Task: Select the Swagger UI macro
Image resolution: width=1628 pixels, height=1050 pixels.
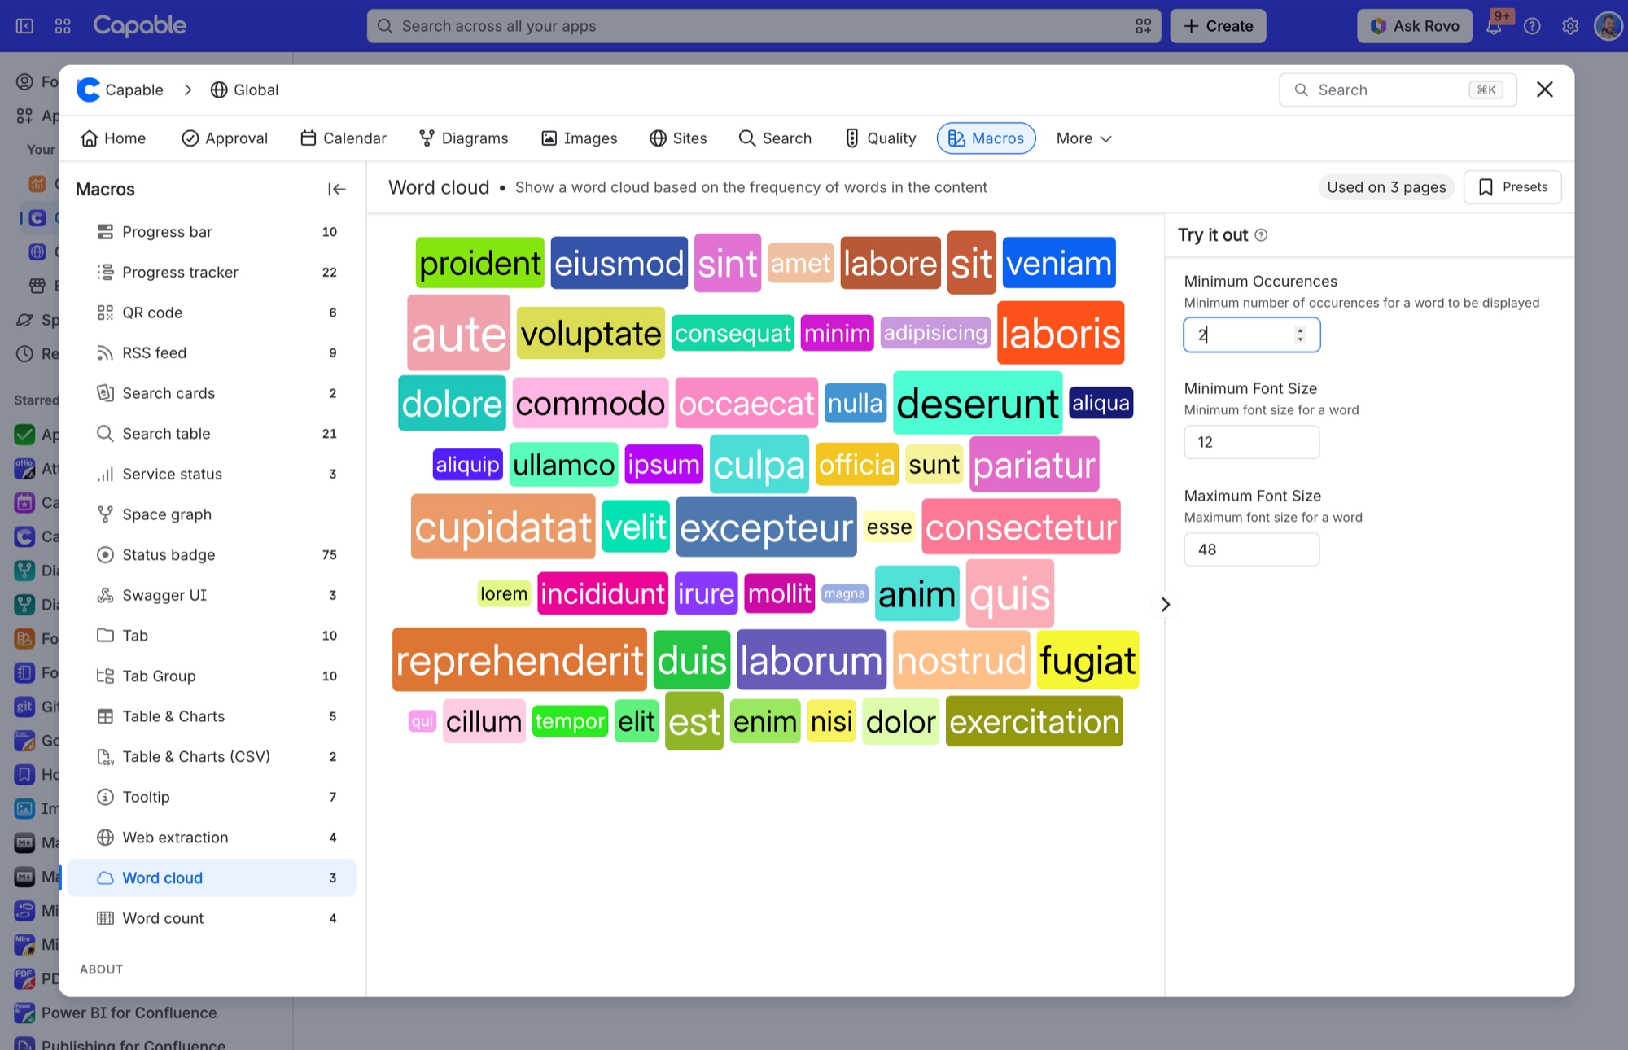Action: pos(212,595)
